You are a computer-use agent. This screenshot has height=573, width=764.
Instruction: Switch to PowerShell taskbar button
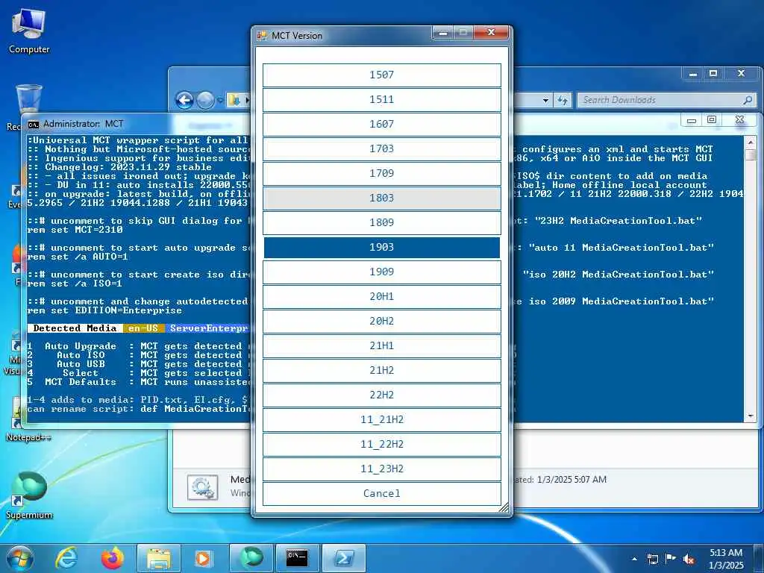point(343,558)
